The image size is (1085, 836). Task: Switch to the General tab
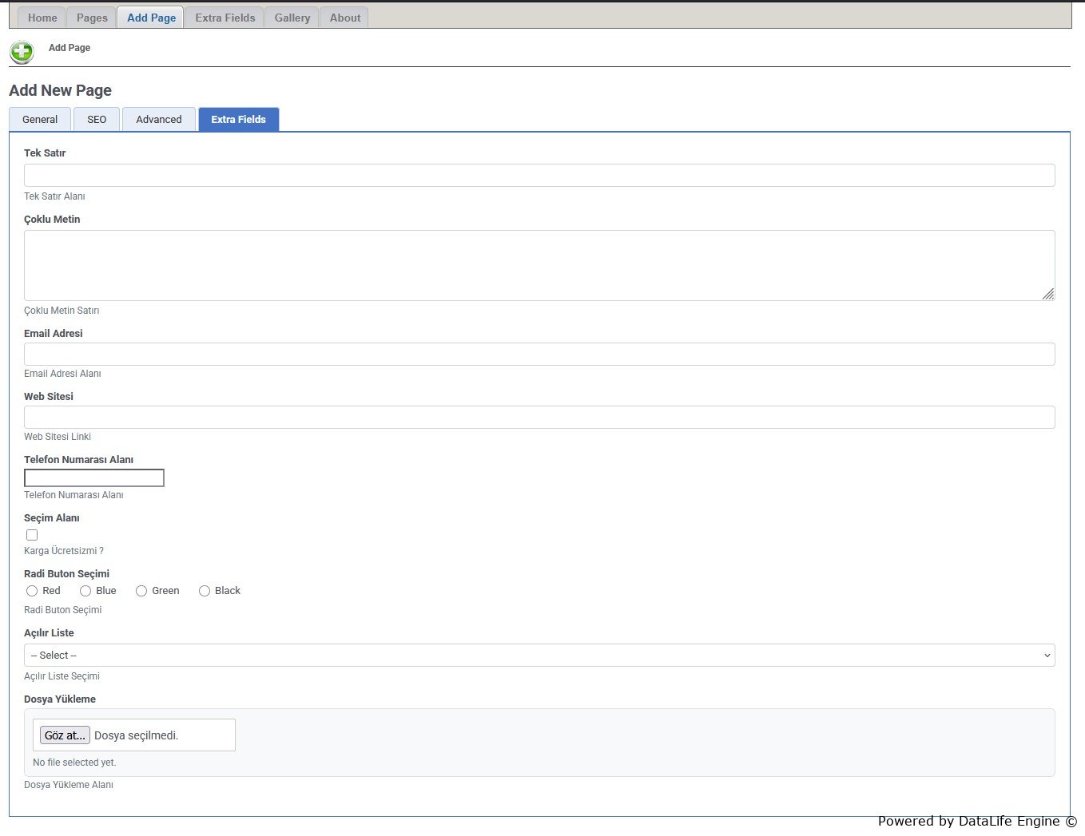click(40, 120)
